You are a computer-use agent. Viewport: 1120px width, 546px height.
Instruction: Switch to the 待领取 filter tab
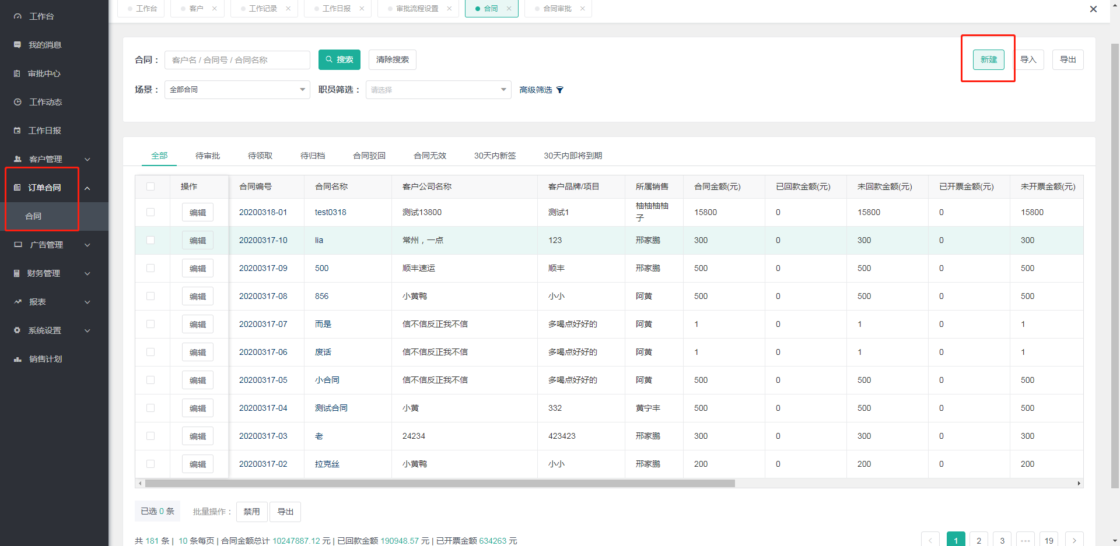[260, 156]
